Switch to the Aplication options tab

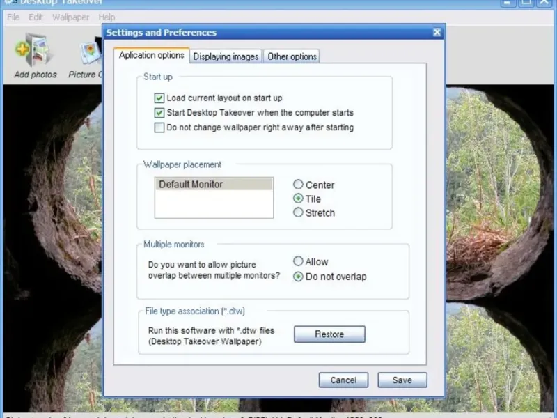click(x=152, y=56)
